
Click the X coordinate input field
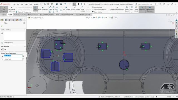[x=13, y=56]
